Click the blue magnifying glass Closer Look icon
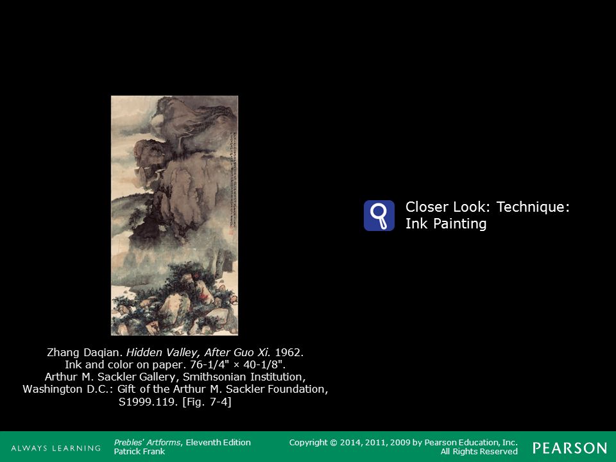616x462 pixels. click(x=379, y=216)
